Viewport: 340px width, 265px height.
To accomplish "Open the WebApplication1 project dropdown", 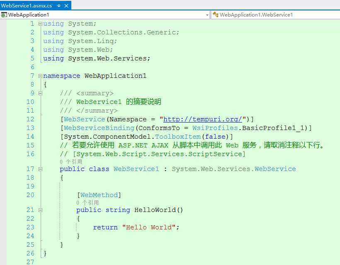I will pyautogui.click(x=207, y=15).
